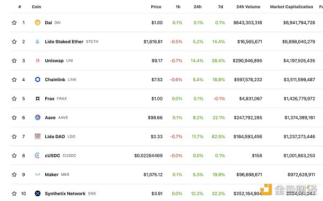Click the Dai coin logo icon
The width and height of the screenshot is (323, 201).
38,23
